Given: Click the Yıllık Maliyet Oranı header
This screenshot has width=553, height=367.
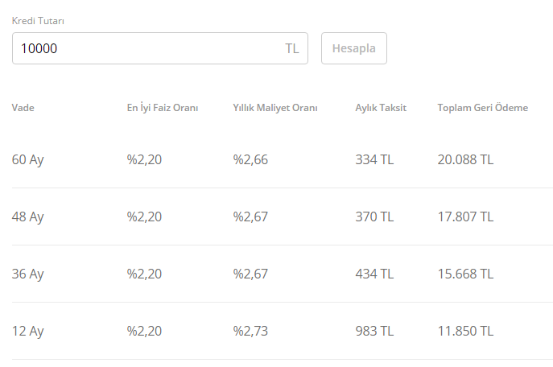Looking at the screenshot, I should tap(275, 108).
